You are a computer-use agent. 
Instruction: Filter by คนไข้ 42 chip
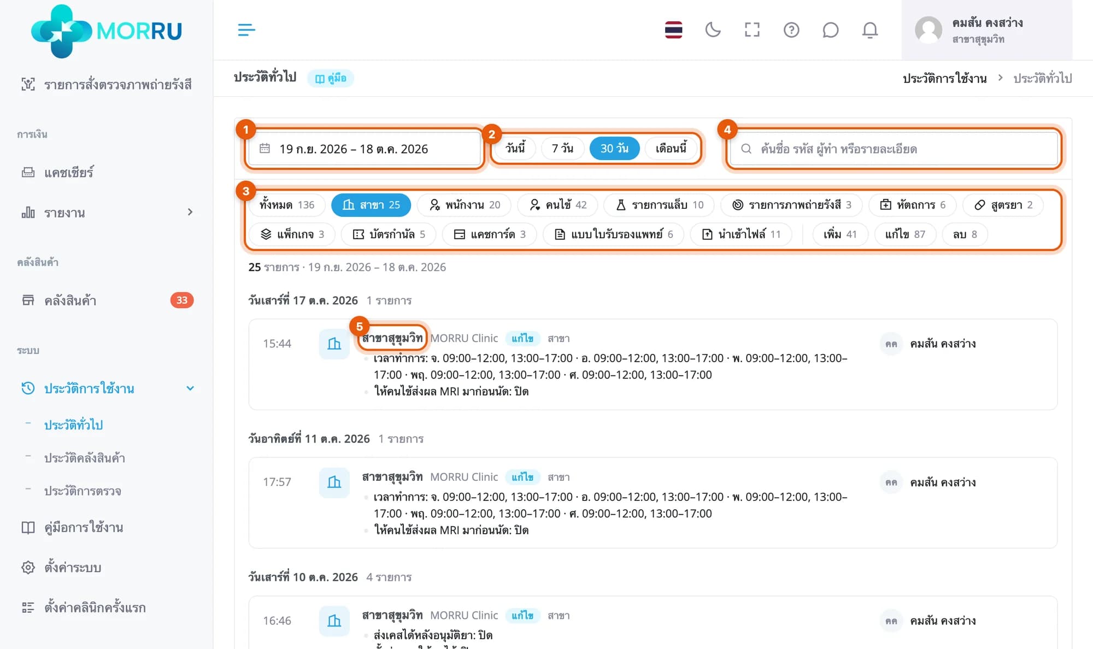(557, 205)
